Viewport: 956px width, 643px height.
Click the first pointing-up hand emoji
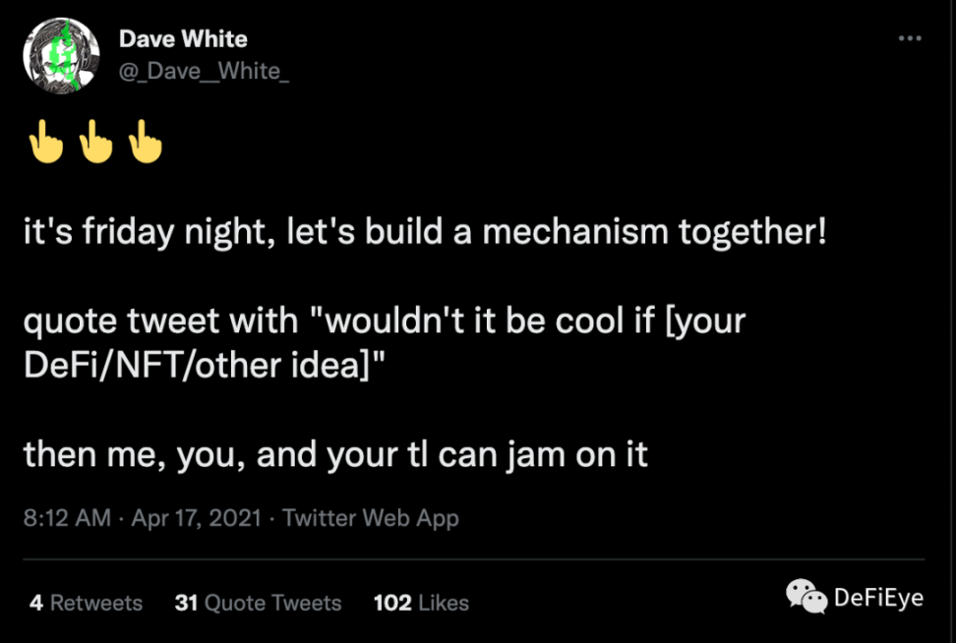tap(45, 143)
